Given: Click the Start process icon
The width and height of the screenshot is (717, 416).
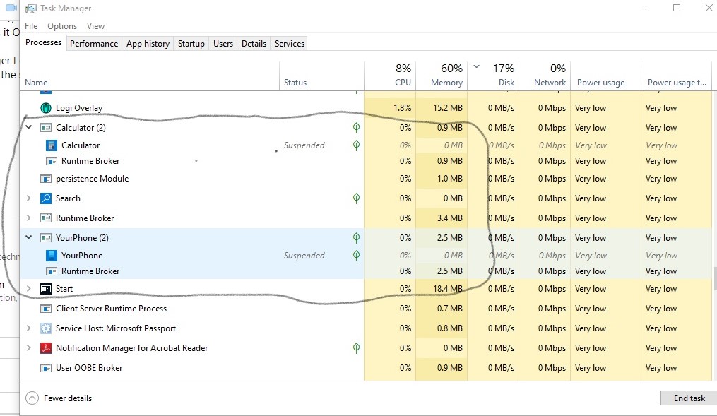Looking at the screenshot, I should click(x=46, y=289).
